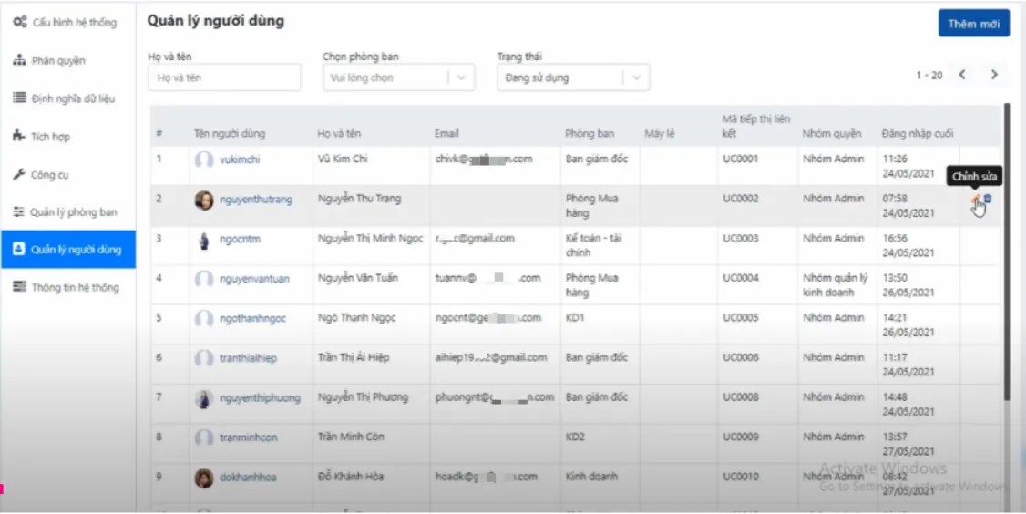Open user link tranminhcon
This screenshot has width=1026, height=514.
[x=248, y=437]
